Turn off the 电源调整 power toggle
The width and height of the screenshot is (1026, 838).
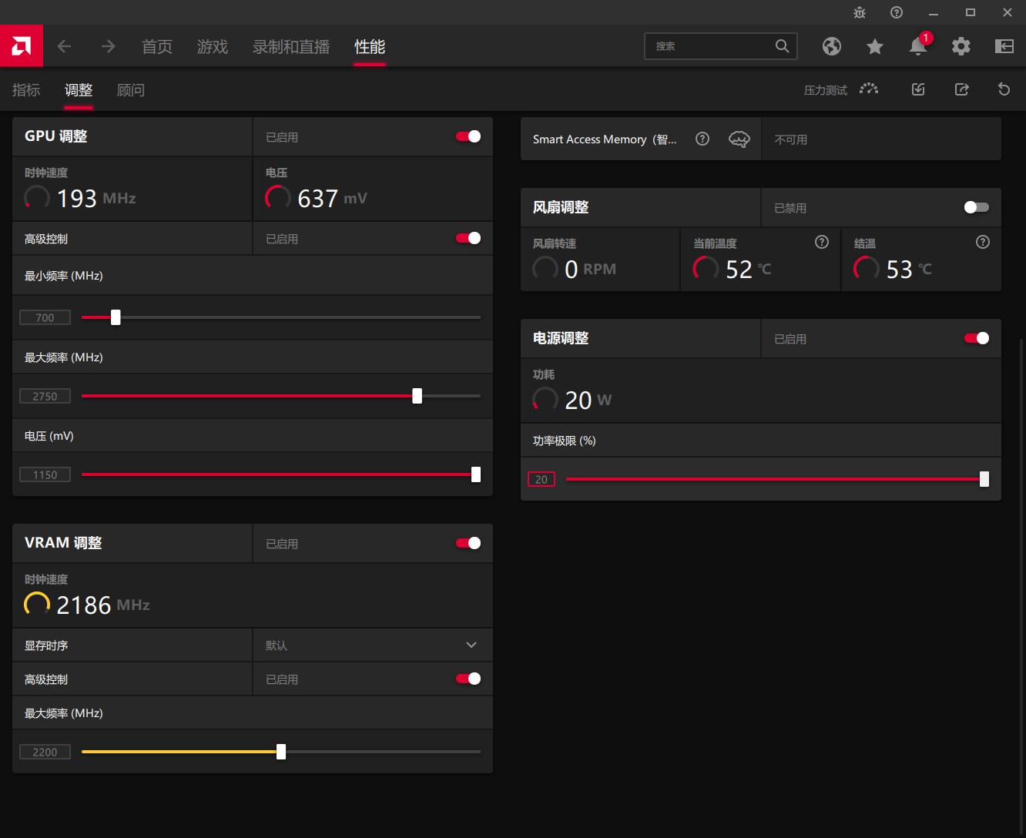tap(976, 338)
